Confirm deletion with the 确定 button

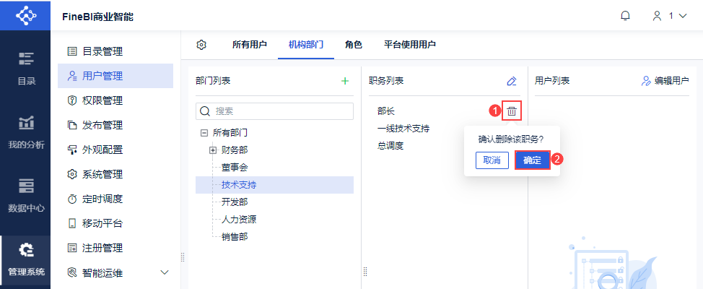(532, 160)
